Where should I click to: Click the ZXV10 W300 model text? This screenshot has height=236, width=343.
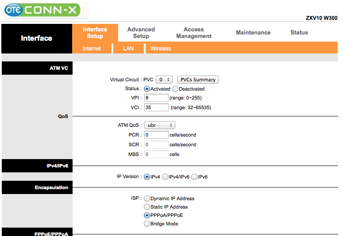pyautogui.click(x=322, y=18)
